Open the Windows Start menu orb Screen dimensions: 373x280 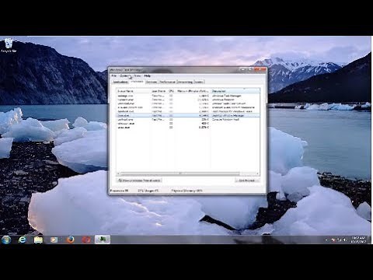(6, 240)
